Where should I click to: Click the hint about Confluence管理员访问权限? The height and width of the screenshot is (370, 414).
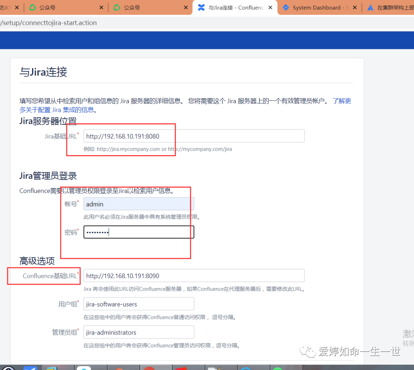point(162,345)
